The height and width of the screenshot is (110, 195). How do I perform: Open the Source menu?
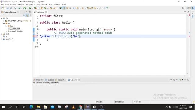[x=13, y=5]
